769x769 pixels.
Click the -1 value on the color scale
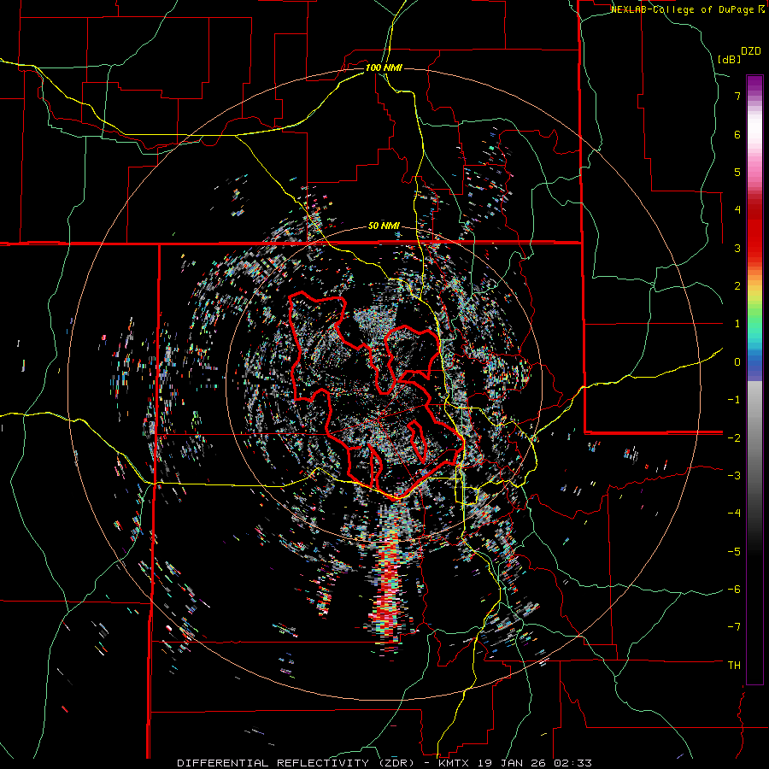pyautogui.click(x=734, y=400)
